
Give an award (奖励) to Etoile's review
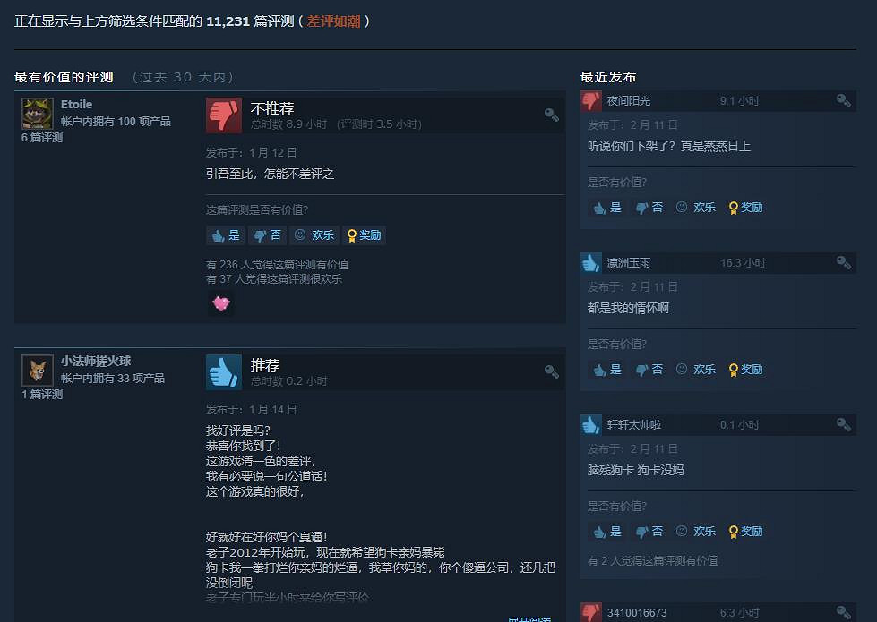tap(364, 235)
